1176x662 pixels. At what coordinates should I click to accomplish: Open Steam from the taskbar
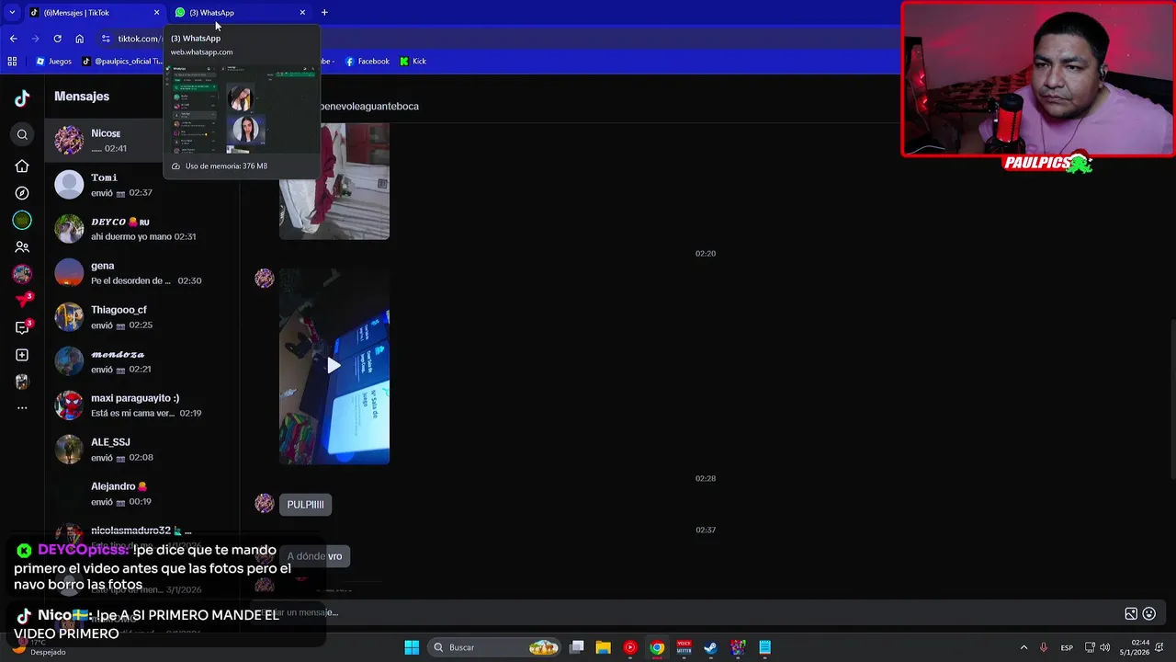[x=710, y=647]
